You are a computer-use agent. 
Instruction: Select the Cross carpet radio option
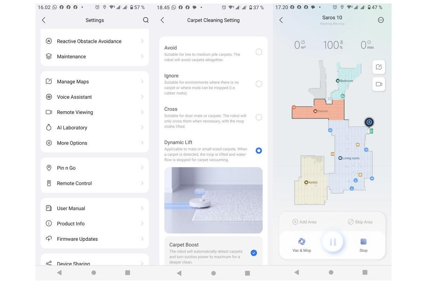pos(259,117)
